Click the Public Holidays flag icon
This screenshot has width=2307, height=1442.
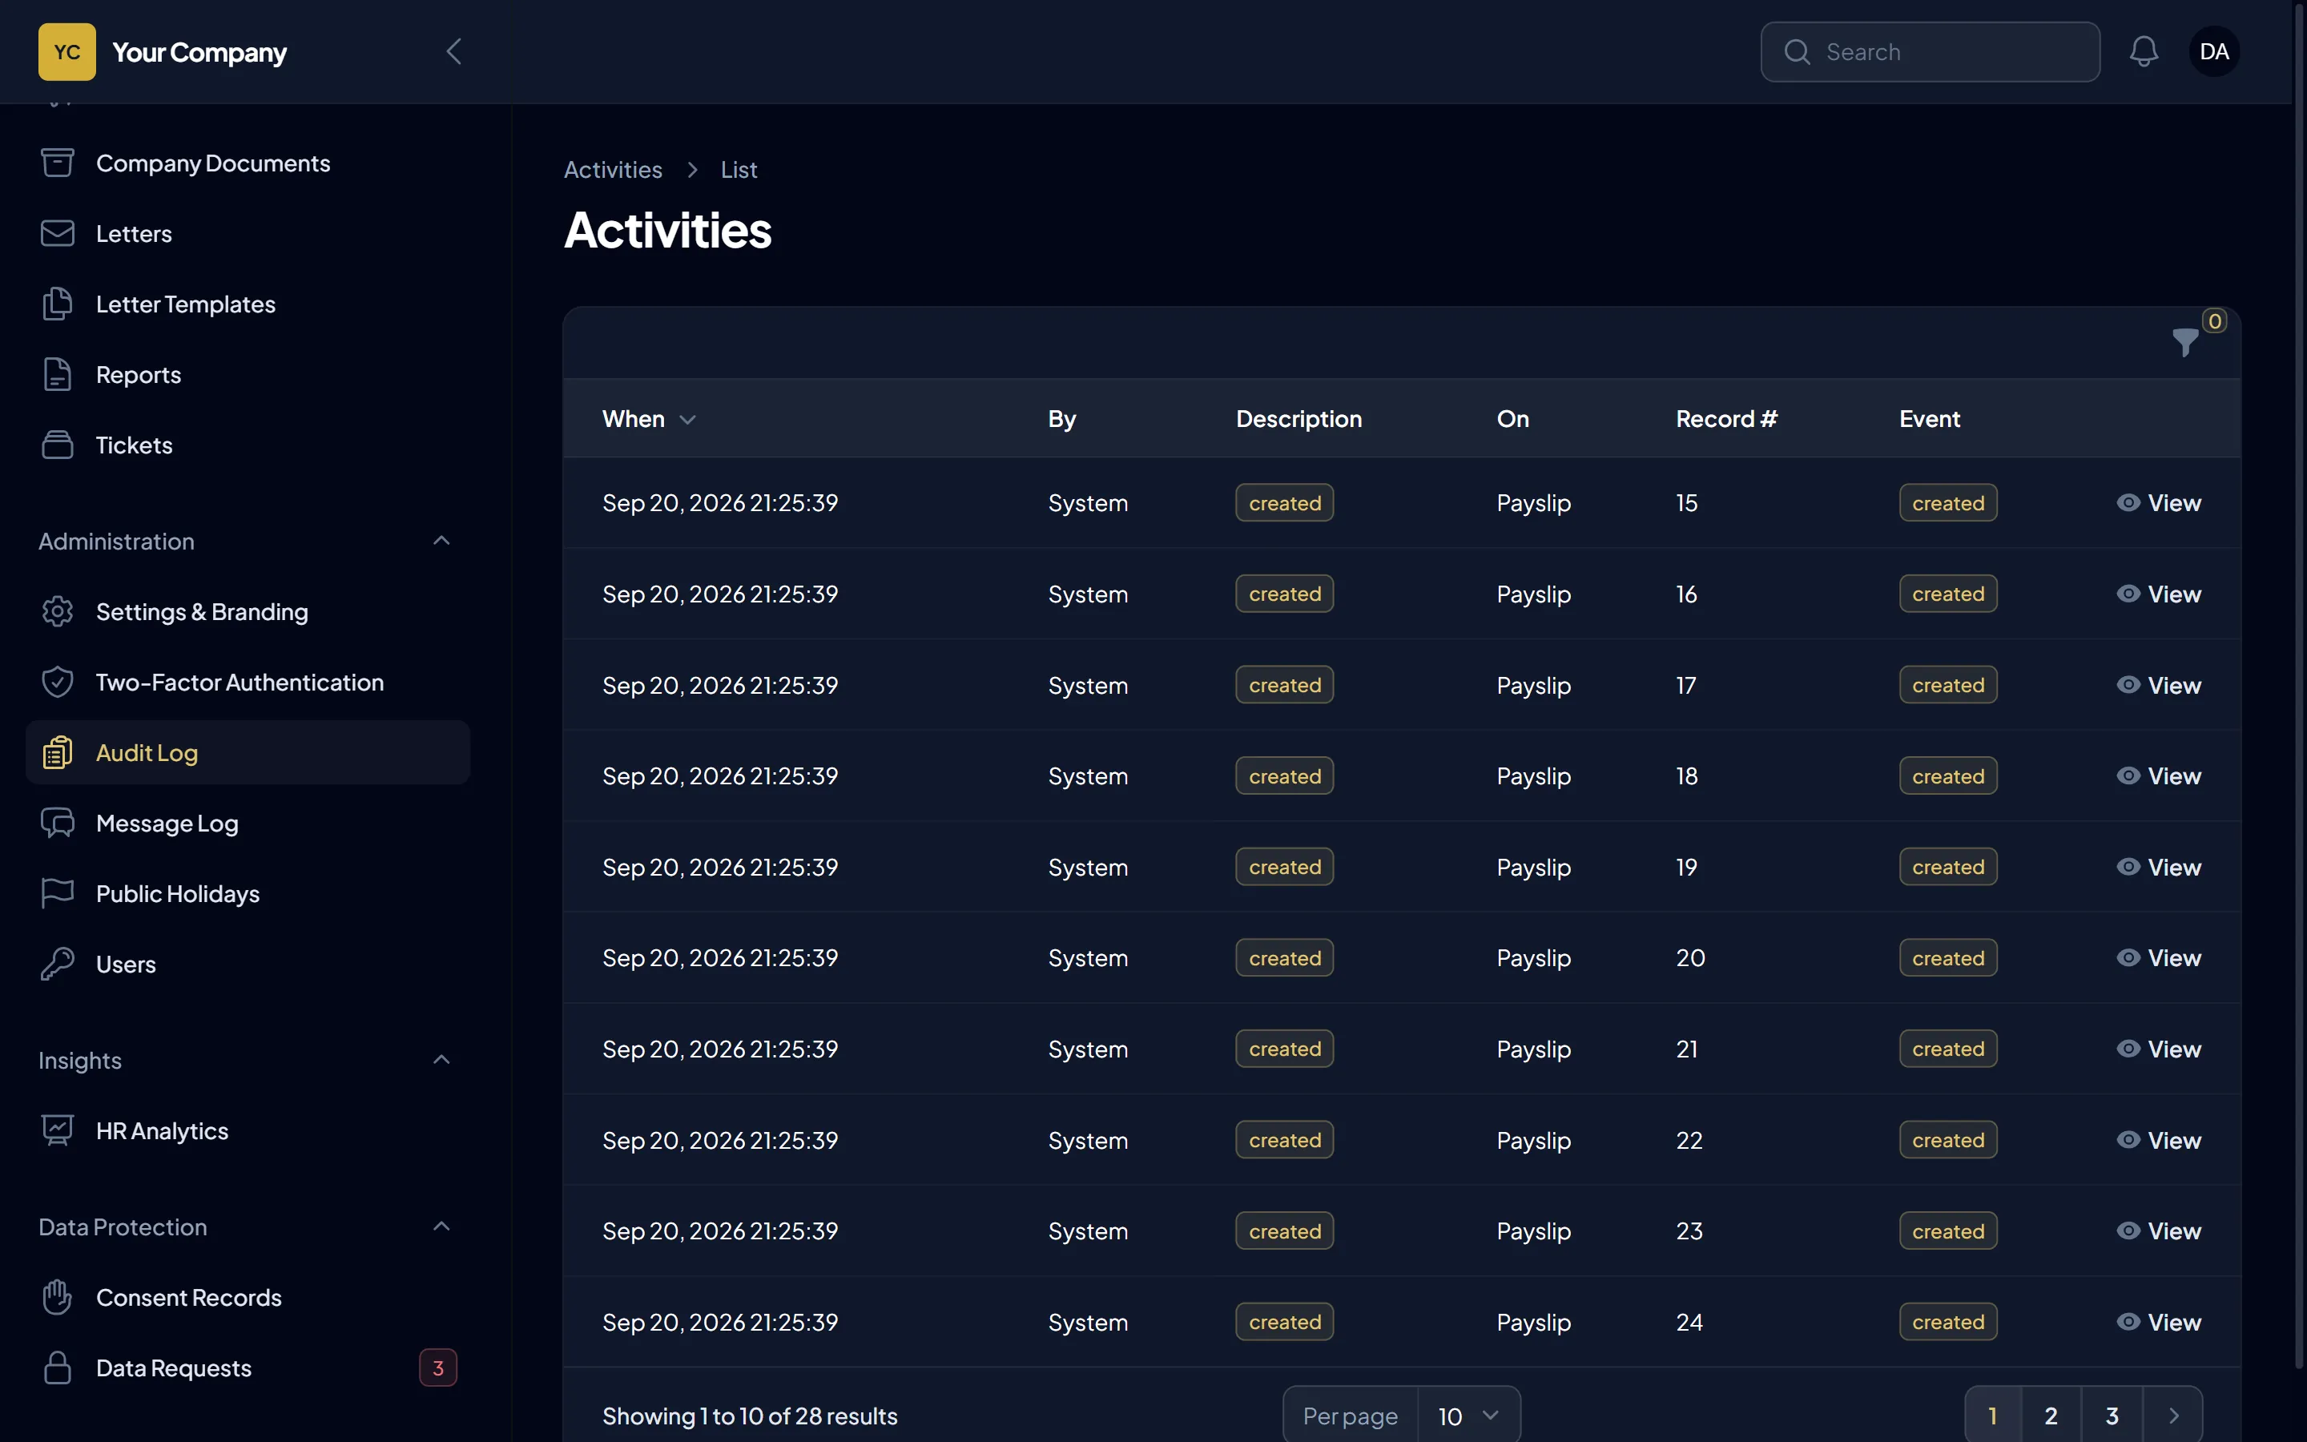click(x=57, y=893)
